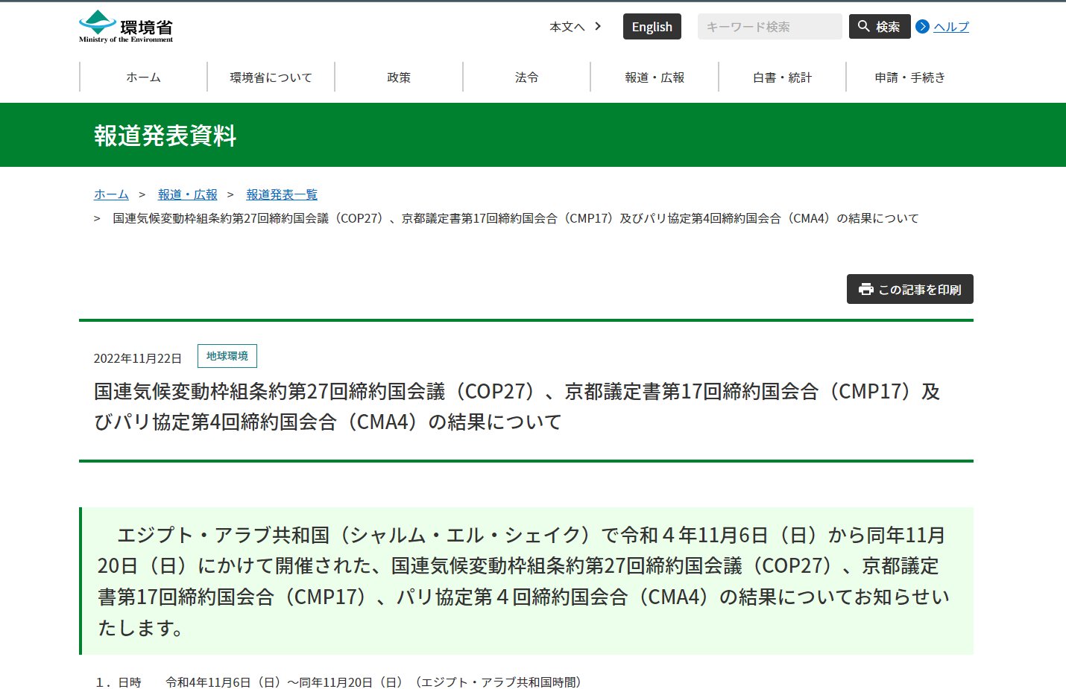Open the 法令 navigation menu

(x=526, y=76)
